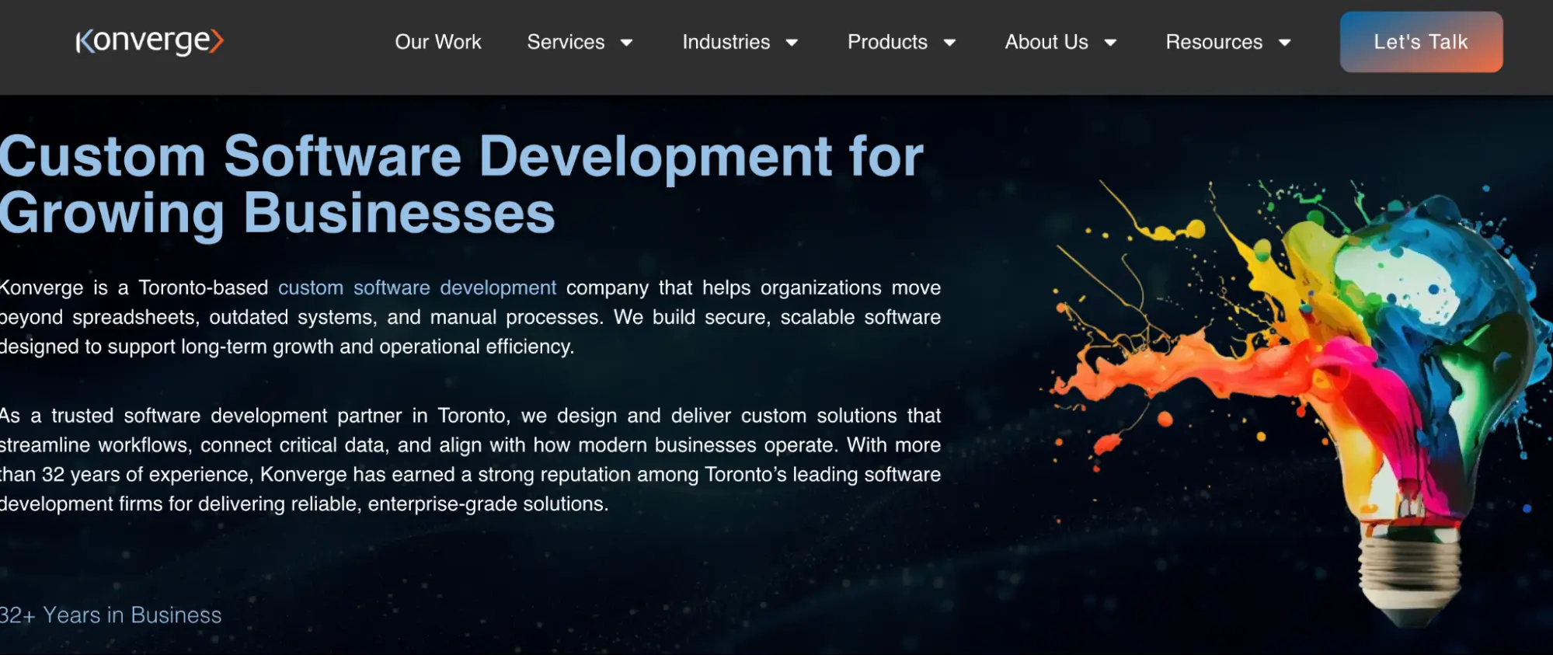Expand the Products dropdown arrow

(949, 43)
